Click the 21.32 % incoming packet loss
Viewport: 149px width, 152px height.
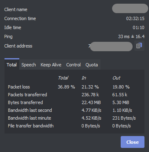point(90,87)
